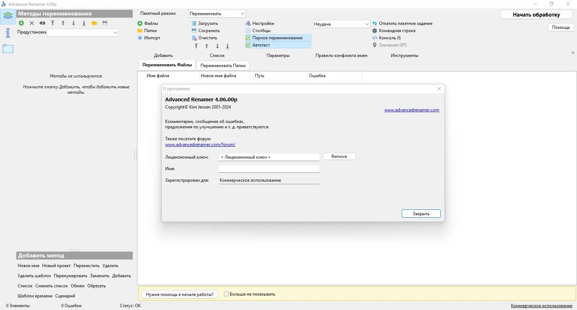Close О программе dialog with X

439,89
